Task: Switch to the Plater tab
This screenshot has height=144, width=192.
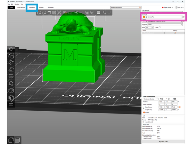Action: [x=11, y=7]
